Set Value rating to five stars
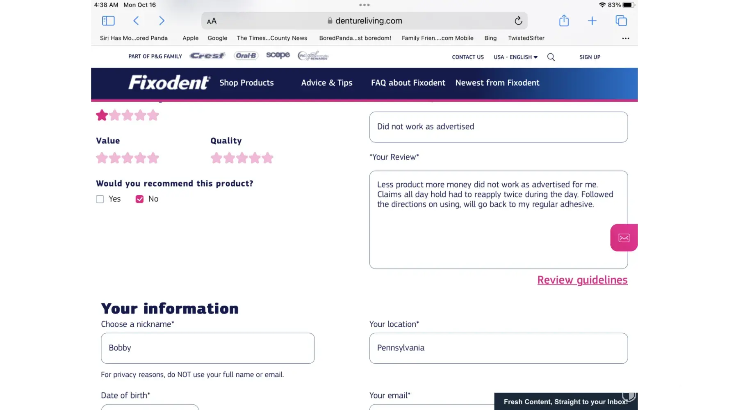The height and width of the screenshot is (410, 729). (153, 158)
